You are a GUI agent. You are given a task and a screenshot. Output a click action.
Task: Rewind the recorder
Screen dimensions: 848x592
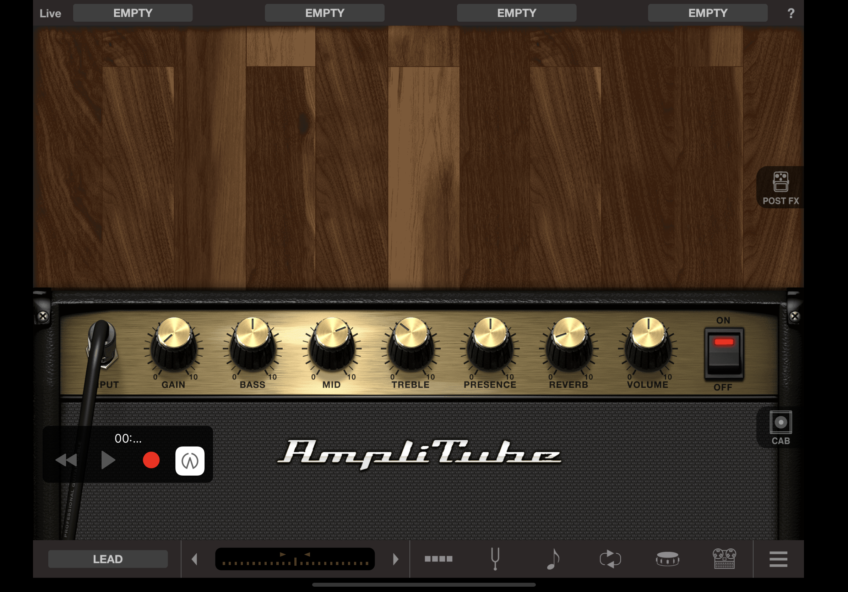click(66, 460)
